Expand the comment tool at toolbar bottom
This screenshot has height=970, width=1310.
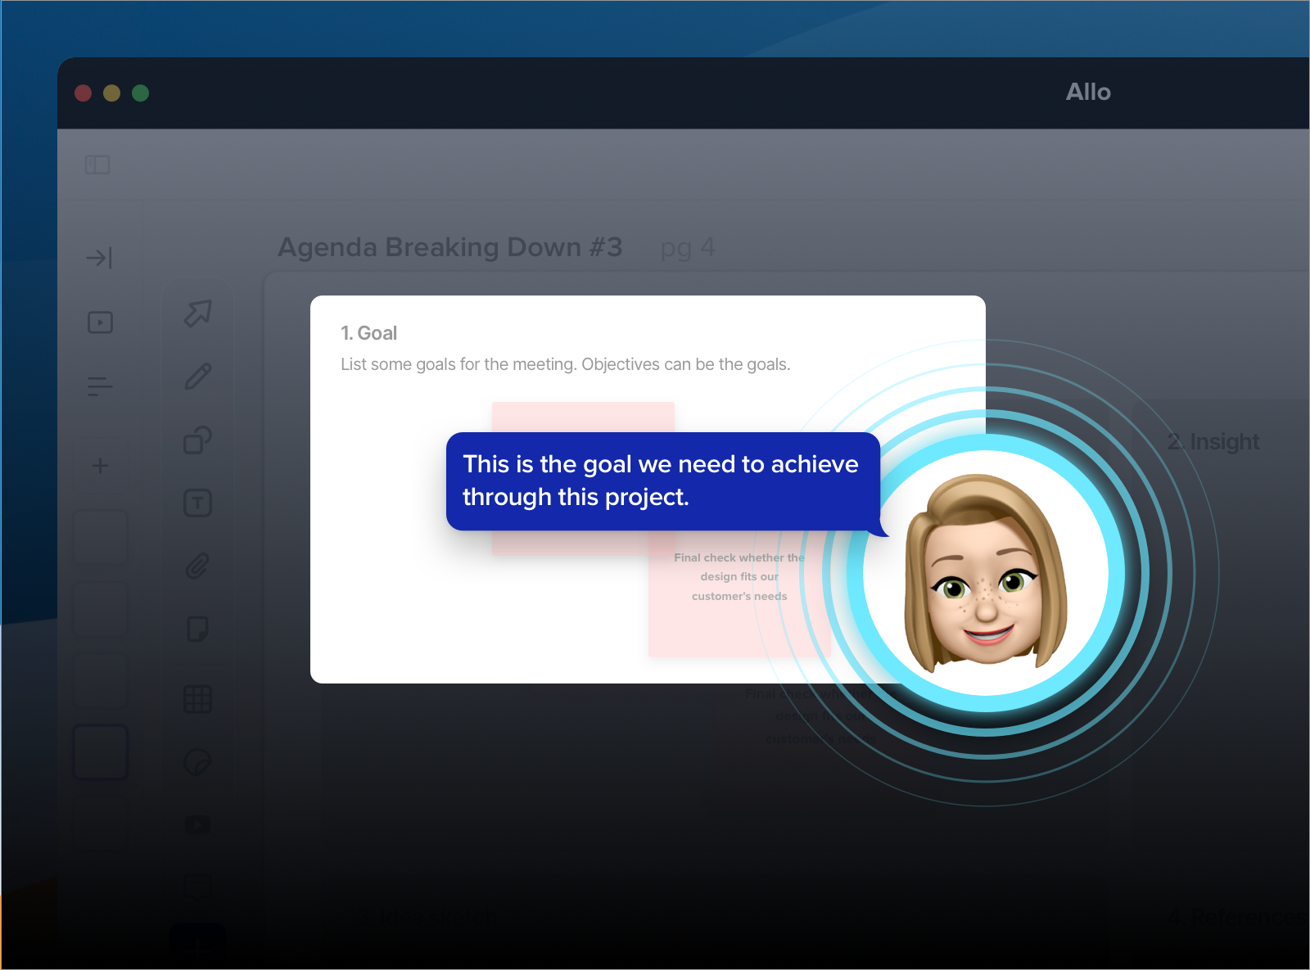click(197, 890)
